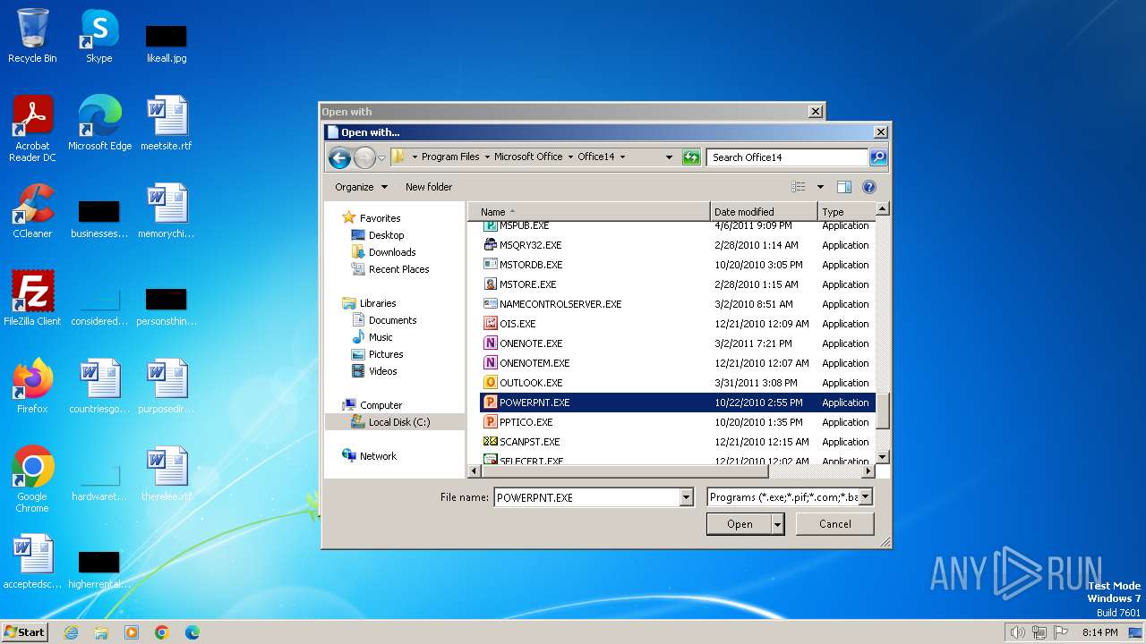
Task: Click the New folder button
Action: tap(429, 187)
